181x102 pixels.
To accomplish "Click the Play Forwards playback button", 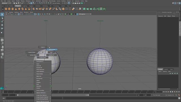I will point(173,92).
